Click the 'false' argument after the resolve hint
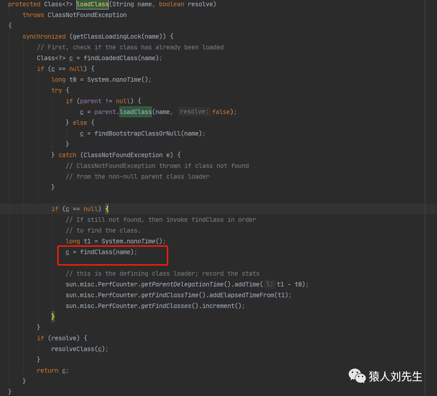The image size is (437, 396). click(221, 112)
